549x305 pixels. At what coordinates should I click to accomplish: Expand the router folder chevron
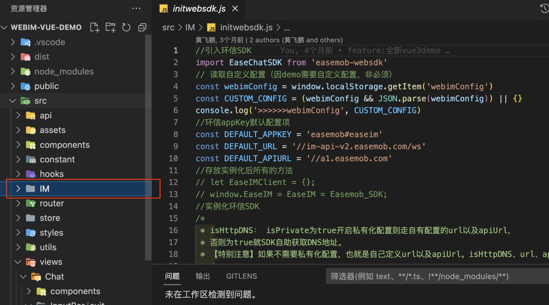tap(18, 203)
